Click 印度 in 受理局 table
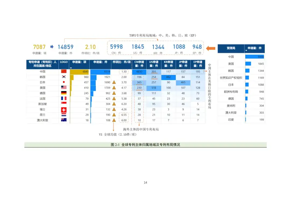Image resolution: width=291 pixels, height=206 pixels. point(231,120)
